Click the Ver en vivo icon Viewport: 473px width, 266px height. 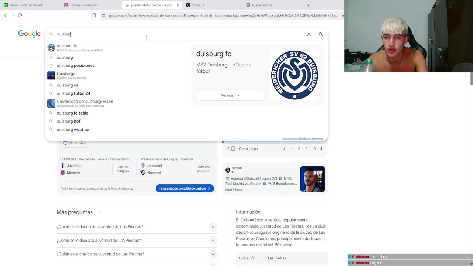click(65, 143)
